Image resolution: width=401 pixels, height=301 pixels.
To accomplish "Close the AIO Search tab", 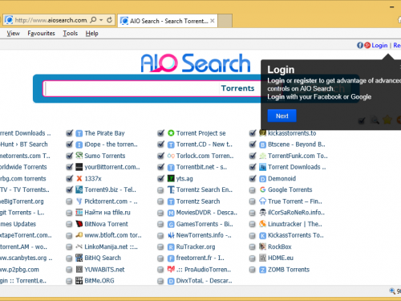I will pyautogui.click(x=213, y=21).
